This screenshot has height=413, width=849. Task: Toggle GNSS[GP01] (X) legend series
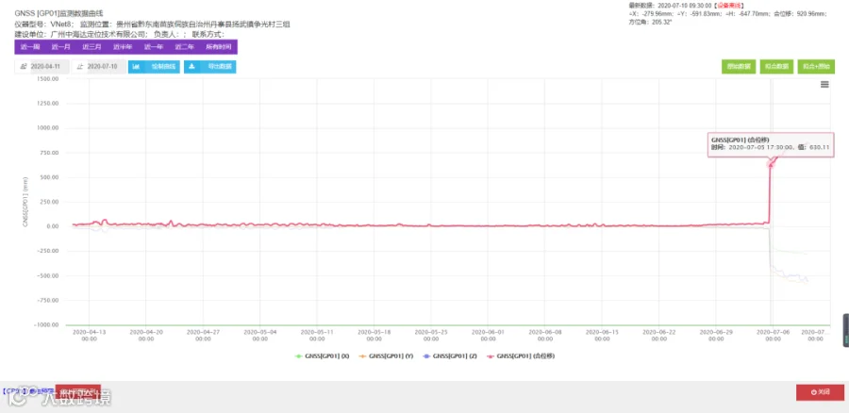point(323,356)
